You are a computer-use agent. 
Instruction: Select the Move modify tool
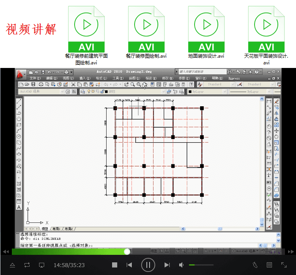(277, 131)
